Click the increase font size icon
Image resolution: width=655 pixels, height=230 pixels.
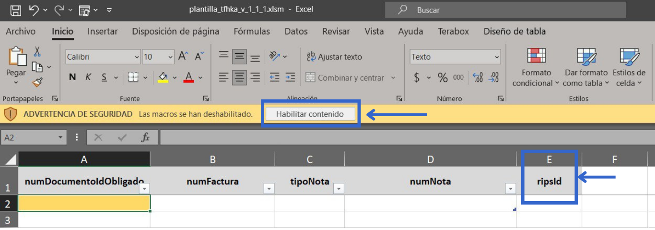(183, 57)
